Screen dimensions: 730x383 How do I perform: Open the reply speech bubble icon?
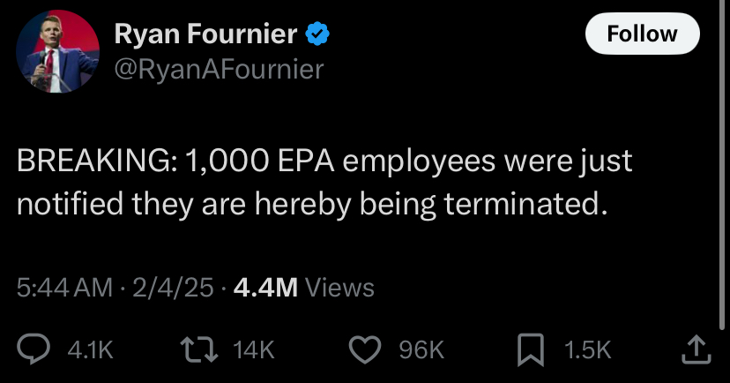point(33,349)
